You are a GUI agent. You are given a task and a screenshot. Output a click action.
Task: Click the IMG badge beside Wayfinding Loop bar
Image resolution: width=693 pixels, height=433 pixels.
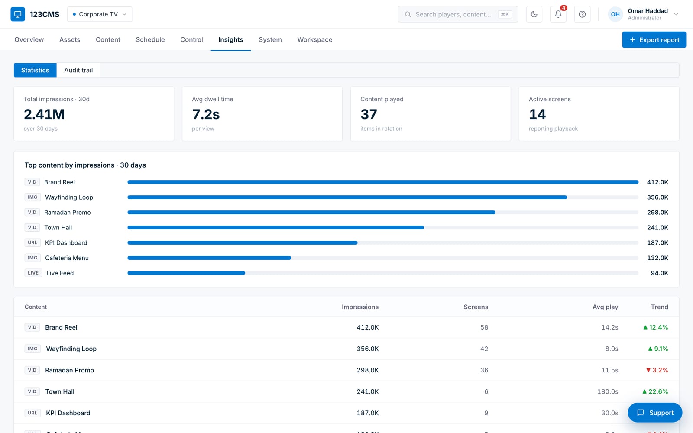[32, 197]
